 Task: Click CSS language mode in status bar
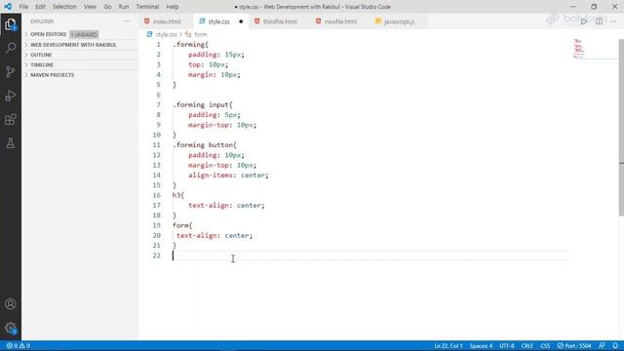(545, 346)
